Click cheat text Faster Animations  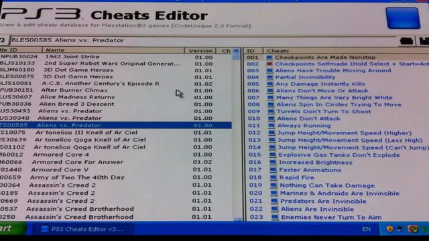point(310,170)
